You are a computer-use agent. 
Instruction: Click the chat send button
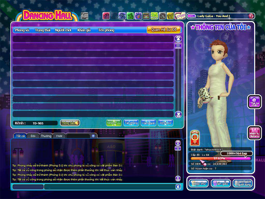coord(178,187)
